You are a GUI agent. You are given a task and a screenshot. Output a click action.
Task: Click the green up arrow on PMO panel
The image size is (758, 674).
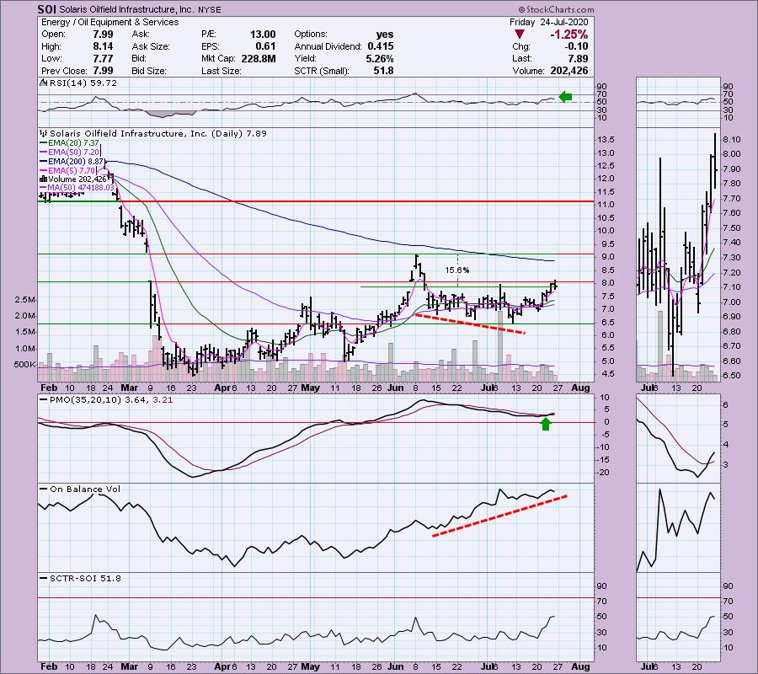pos(546,423)
